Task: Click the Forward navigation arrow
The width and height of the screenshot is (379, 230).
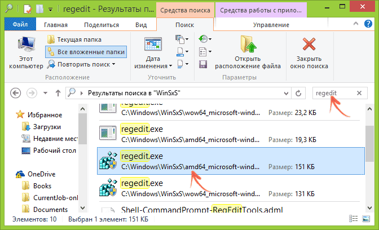Action: 32,93
